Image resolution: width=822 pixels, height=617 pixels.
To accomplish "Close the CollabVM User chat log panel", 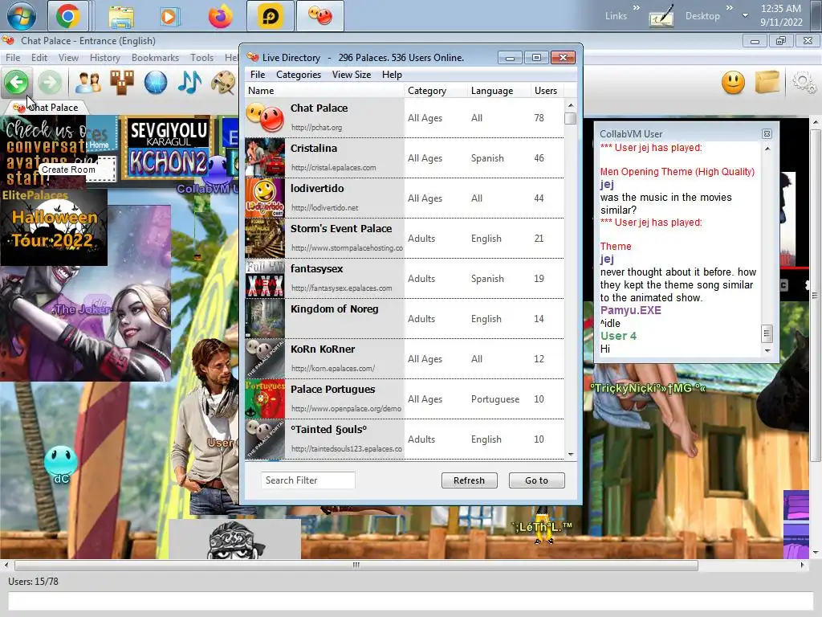I will pos(767,134).
